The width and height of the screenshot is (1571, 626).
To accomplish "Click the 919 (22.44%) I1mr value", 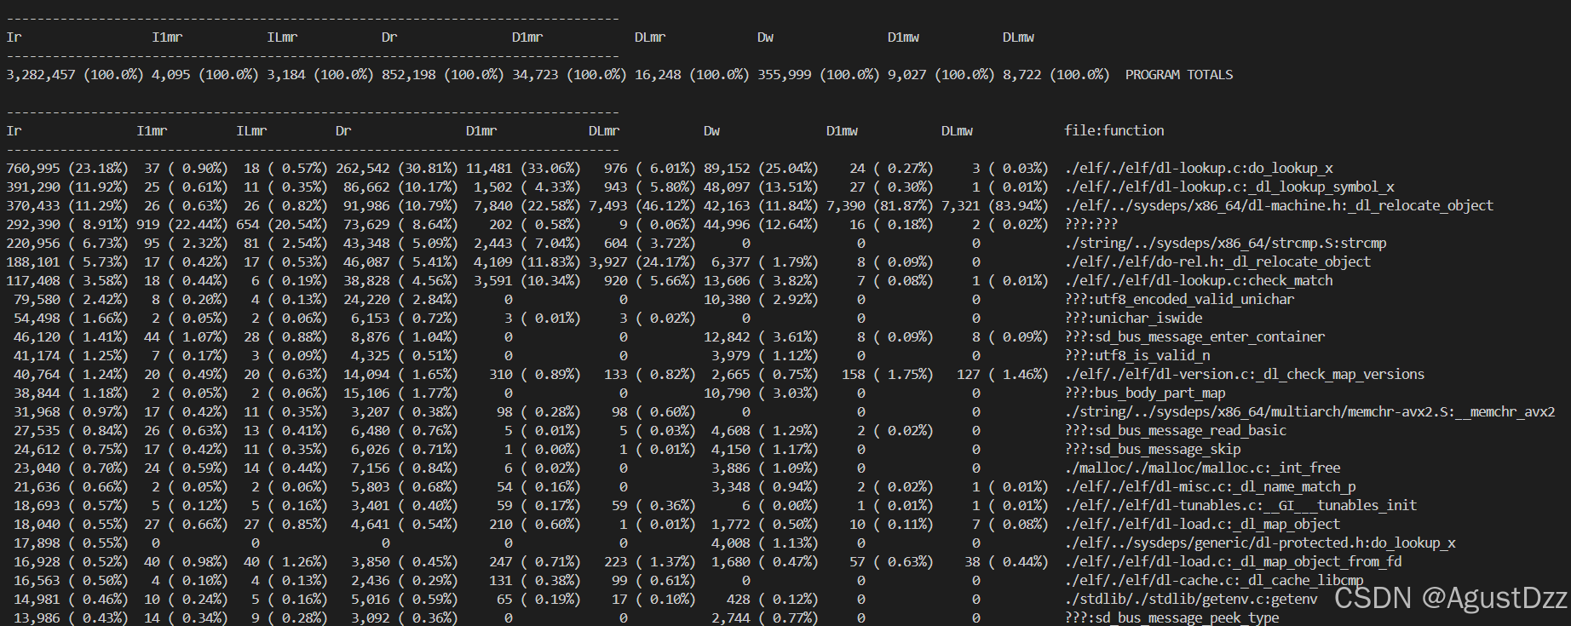I will (182, 225).
